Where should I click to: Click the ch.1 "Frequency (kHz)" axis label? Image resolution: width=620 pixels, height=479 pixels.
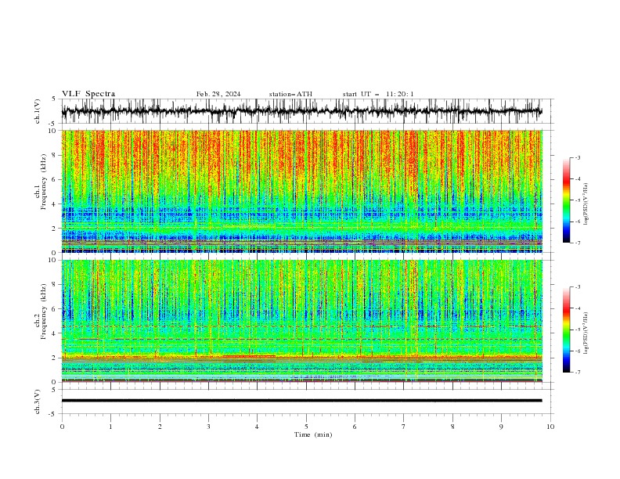click(x=44, y=182)
